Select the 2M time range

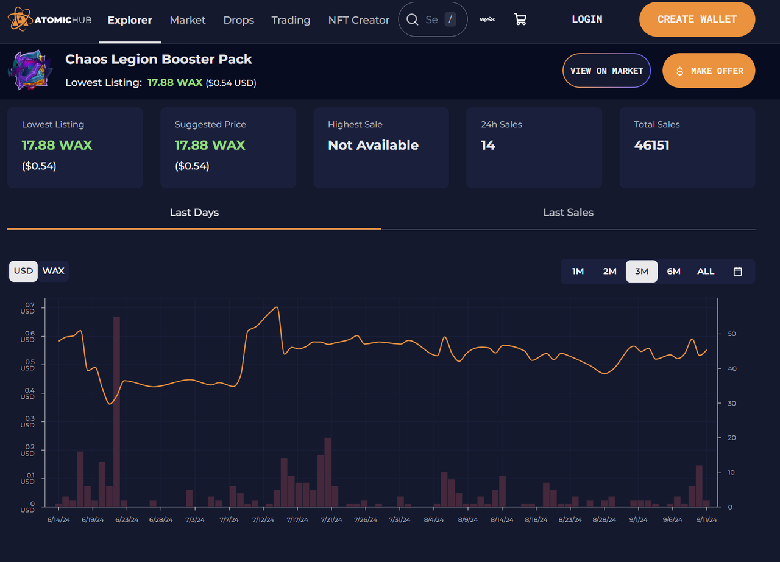(609, 272)
